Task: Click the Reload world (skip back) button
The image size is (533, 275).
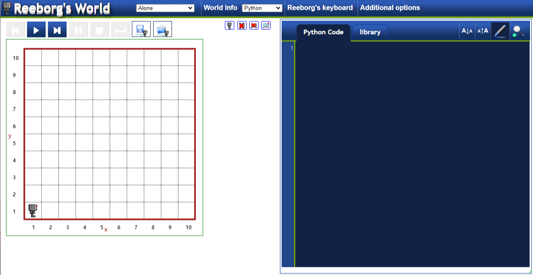Action: pos(15,30)
